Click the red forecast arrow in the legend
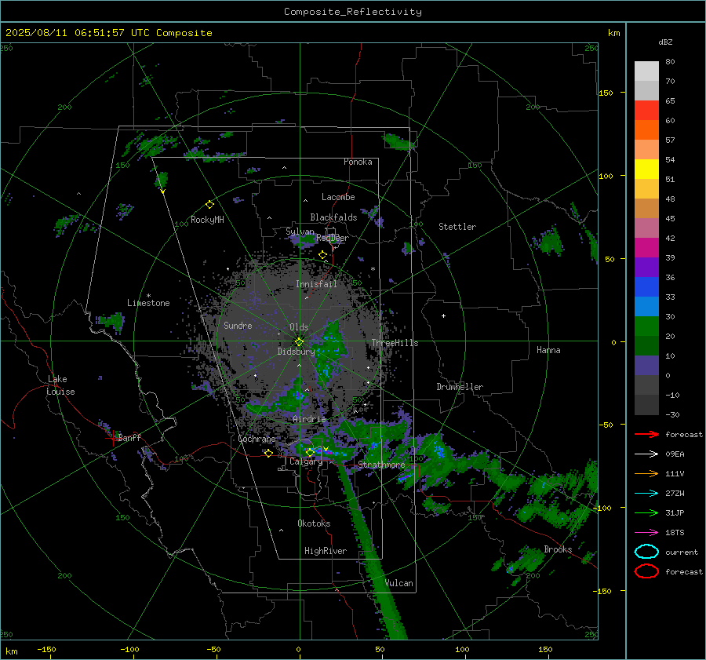The width and height of the screenshot is (706, 660). [x=646, y=434]
